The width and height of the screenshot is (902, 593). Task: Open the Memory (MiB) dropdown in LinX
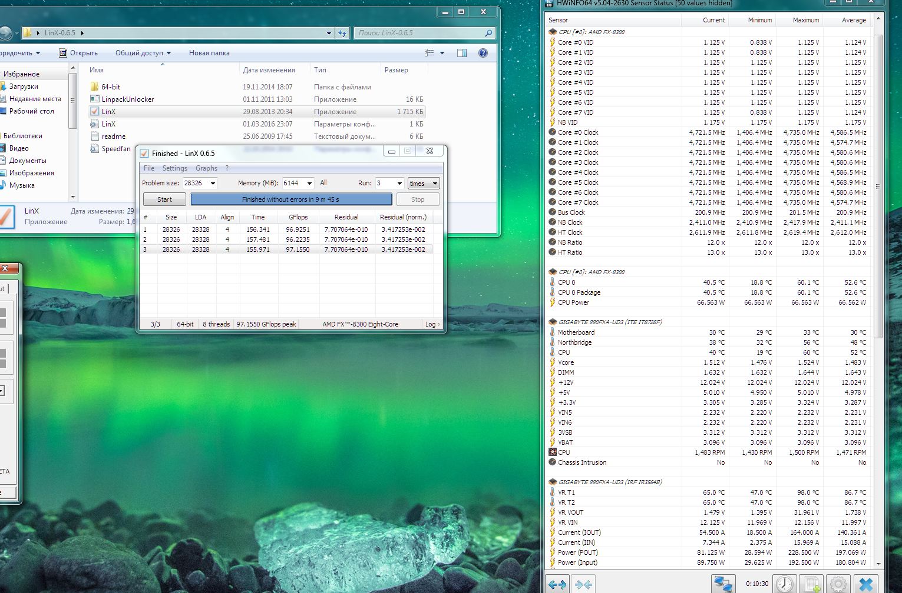pyautogui.click(x=309, y=183)
